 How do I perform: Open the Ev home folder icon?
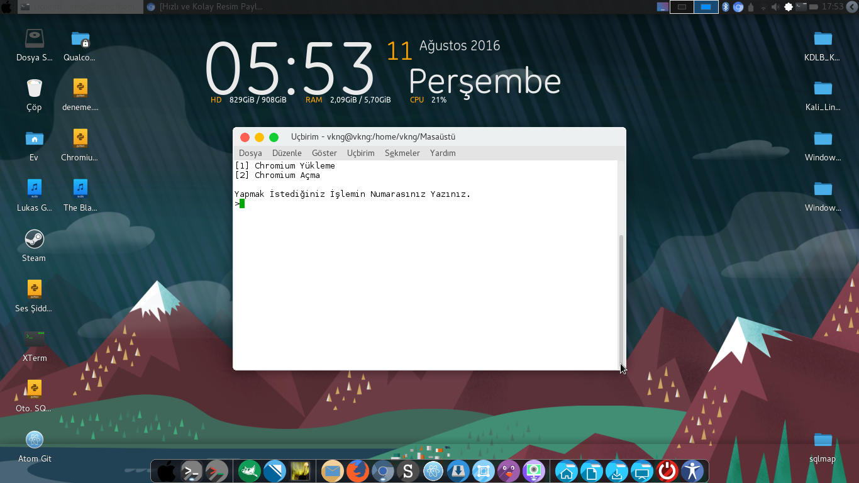click(35, 138)
